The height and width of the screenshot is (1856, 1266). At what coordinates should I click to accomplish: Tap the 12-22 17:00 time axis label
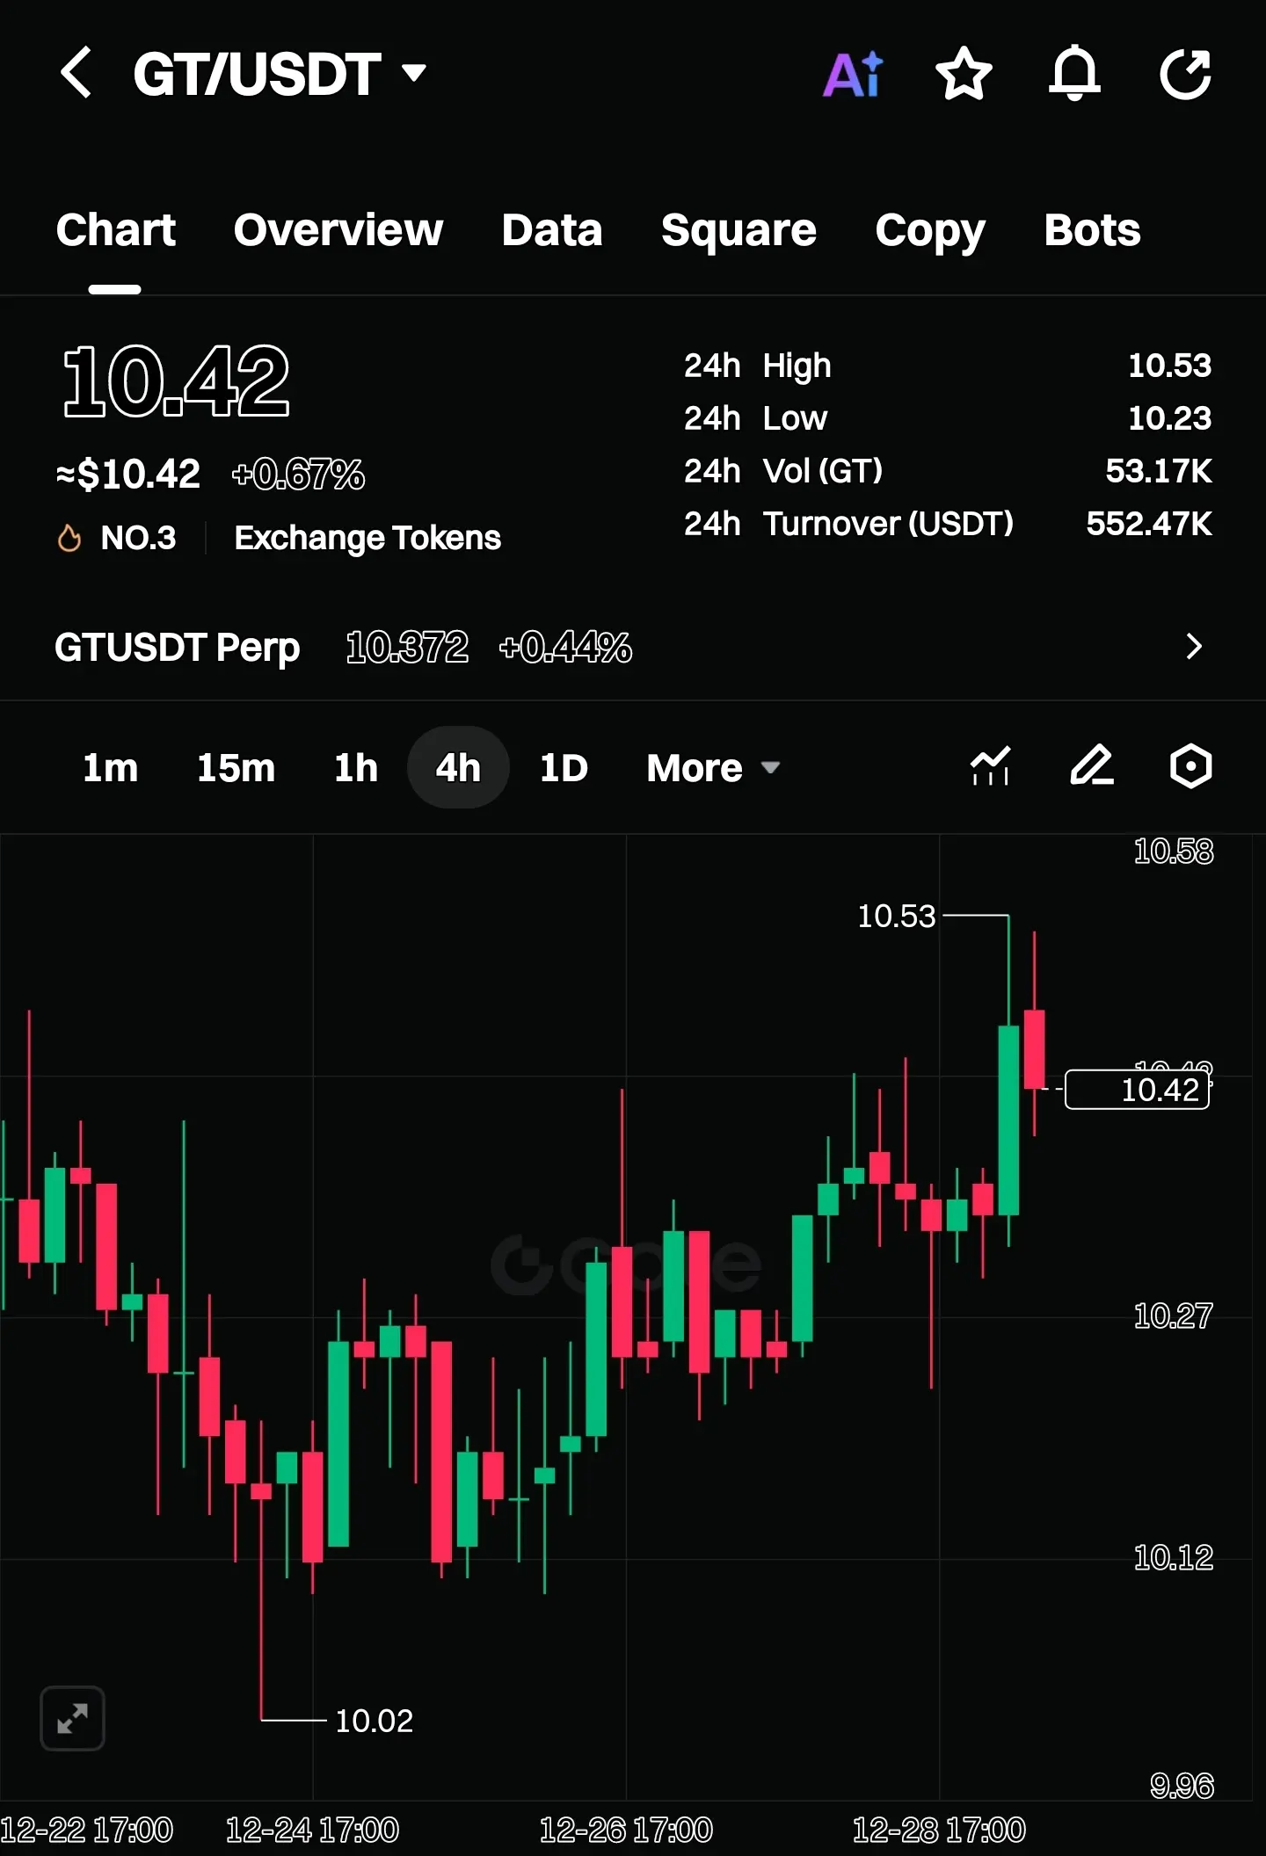click(x=86, y=1831)
